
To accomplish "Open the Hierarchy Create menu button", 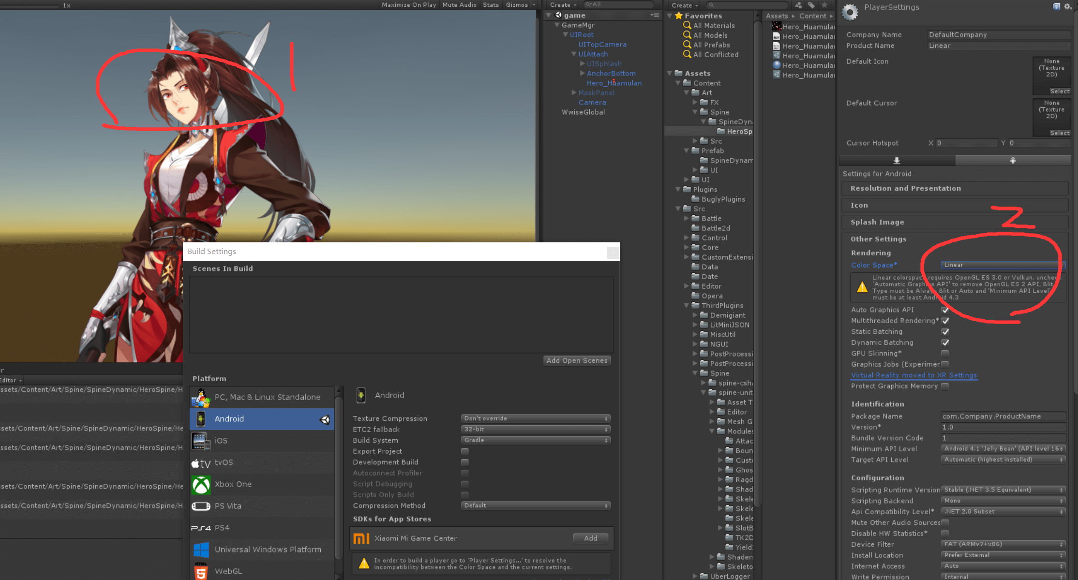I will 563,5.
